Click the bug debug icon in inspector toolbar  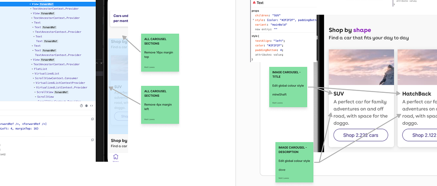pyautogui.click(x=87, y=106)
